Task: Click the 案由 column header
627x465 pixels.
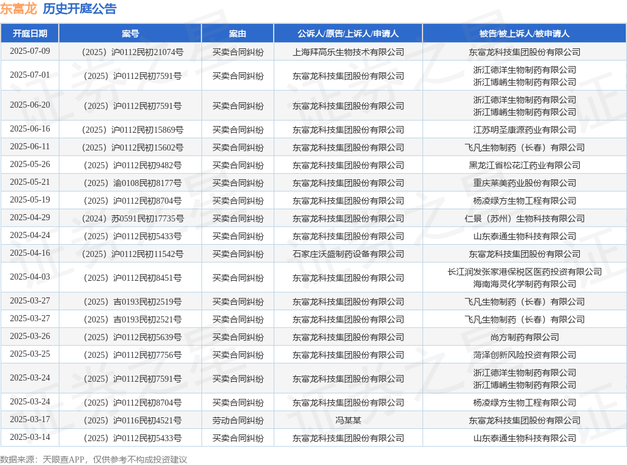Action: [x=238, y=34]
